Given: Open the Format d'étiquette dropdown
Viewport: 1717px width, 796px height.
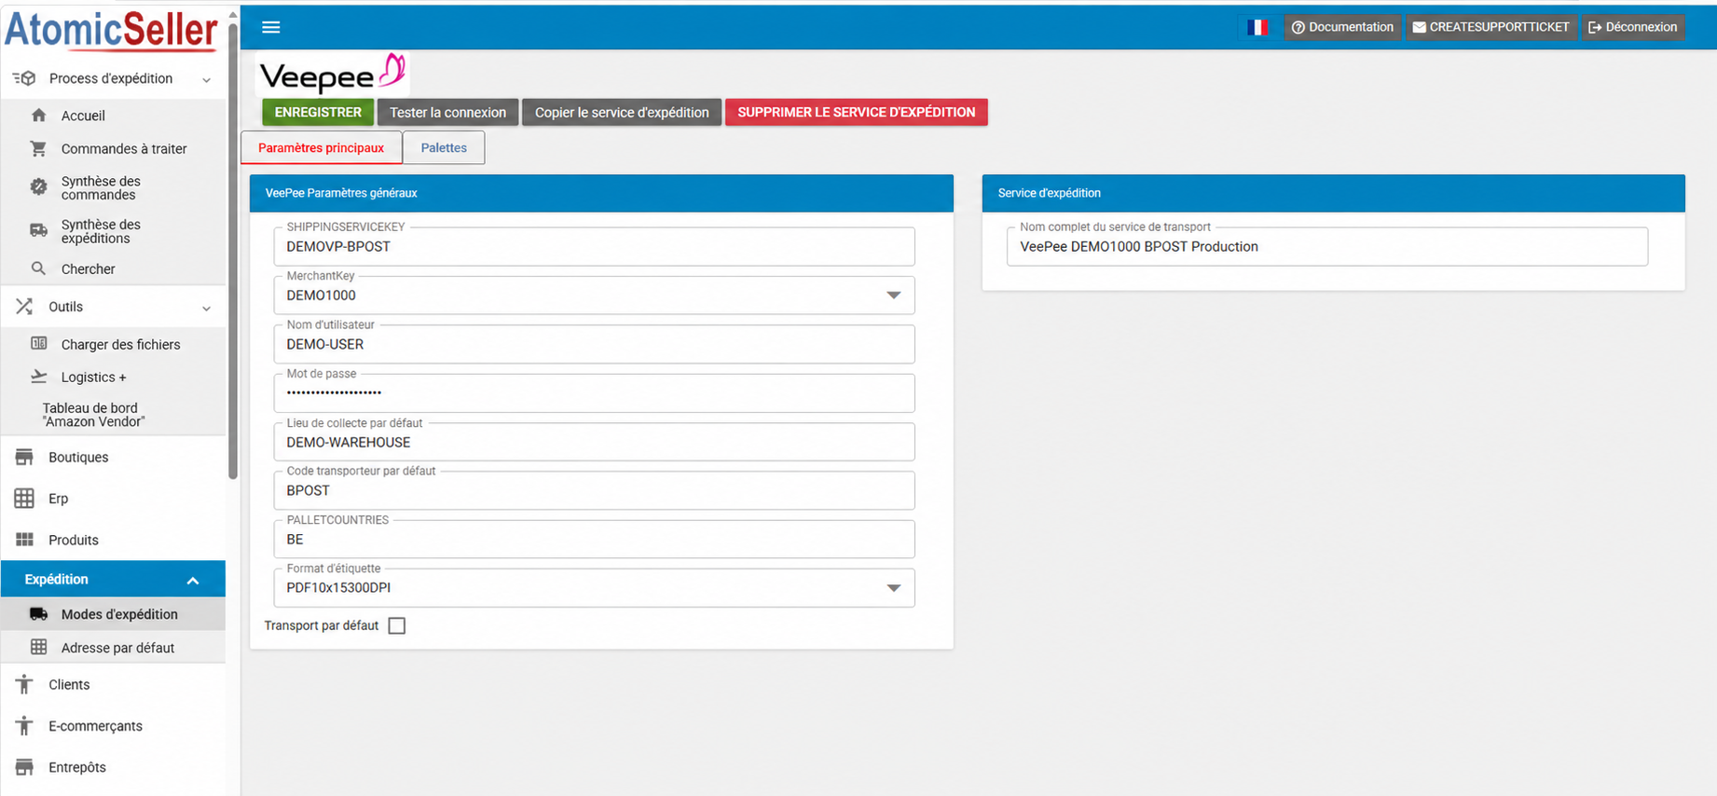Looking at the screenshot, I should (893, 588).
